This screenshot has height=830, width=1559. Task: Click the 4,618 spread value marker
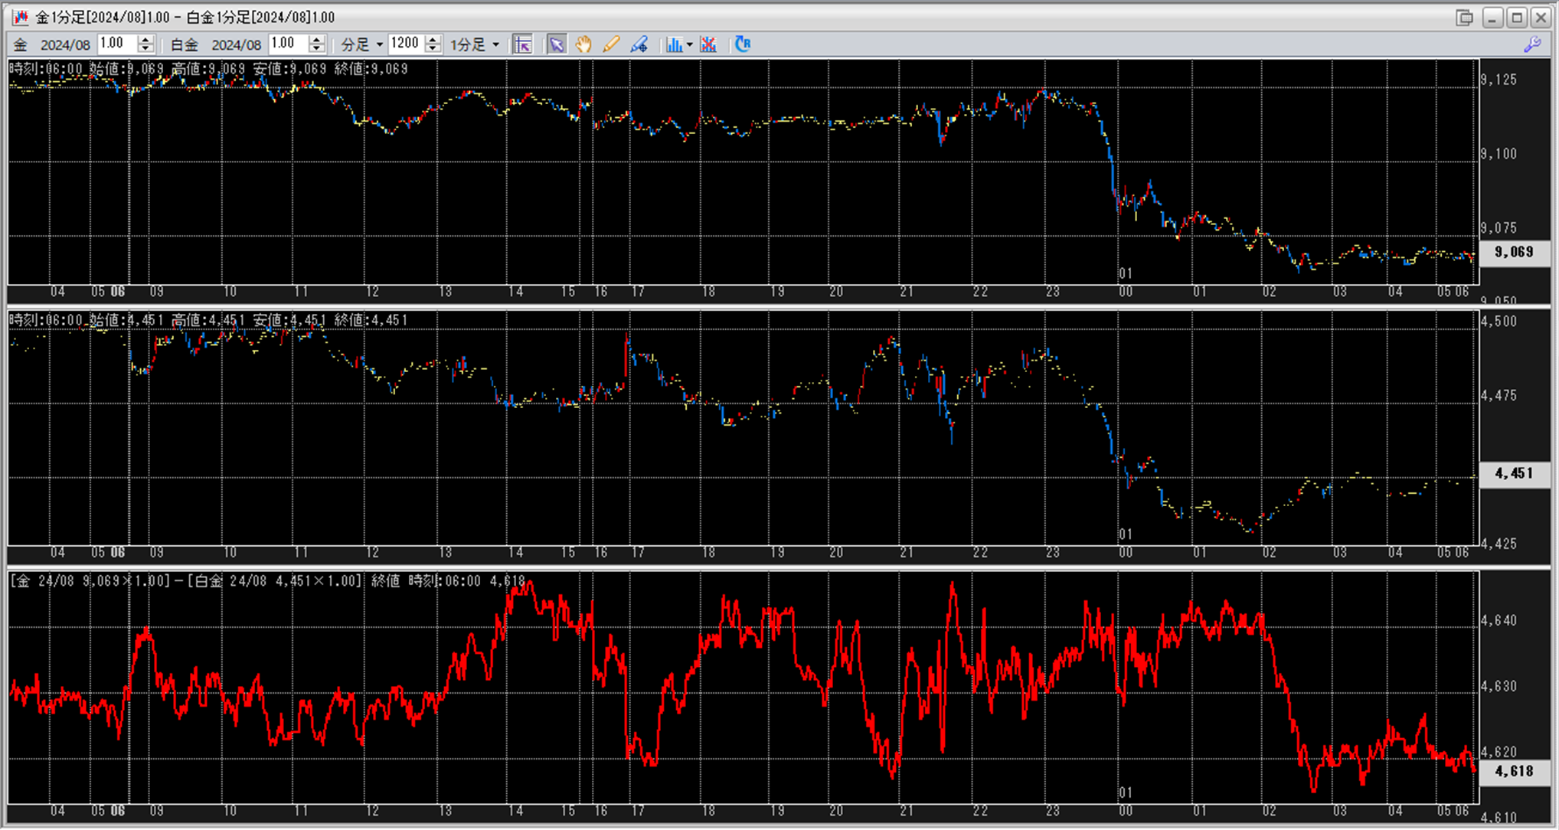1514,771
